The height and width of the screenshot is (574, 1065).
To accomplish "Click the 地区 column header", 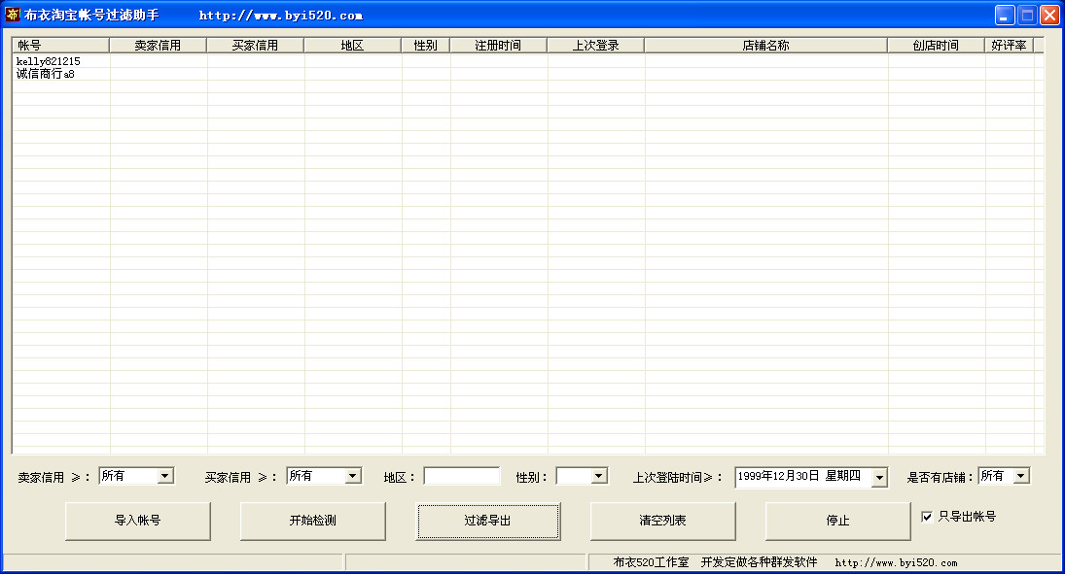I will point(352,46).
